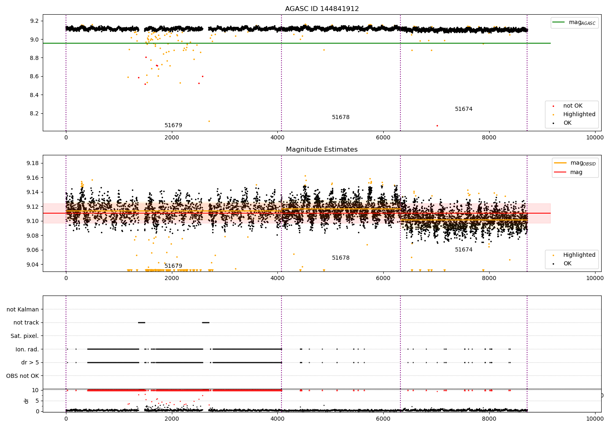Screen dimensions: 611x428
Task: Click the orange line sample beside mag OBSID
Action: pyautogui.click(x=560, y=163)
